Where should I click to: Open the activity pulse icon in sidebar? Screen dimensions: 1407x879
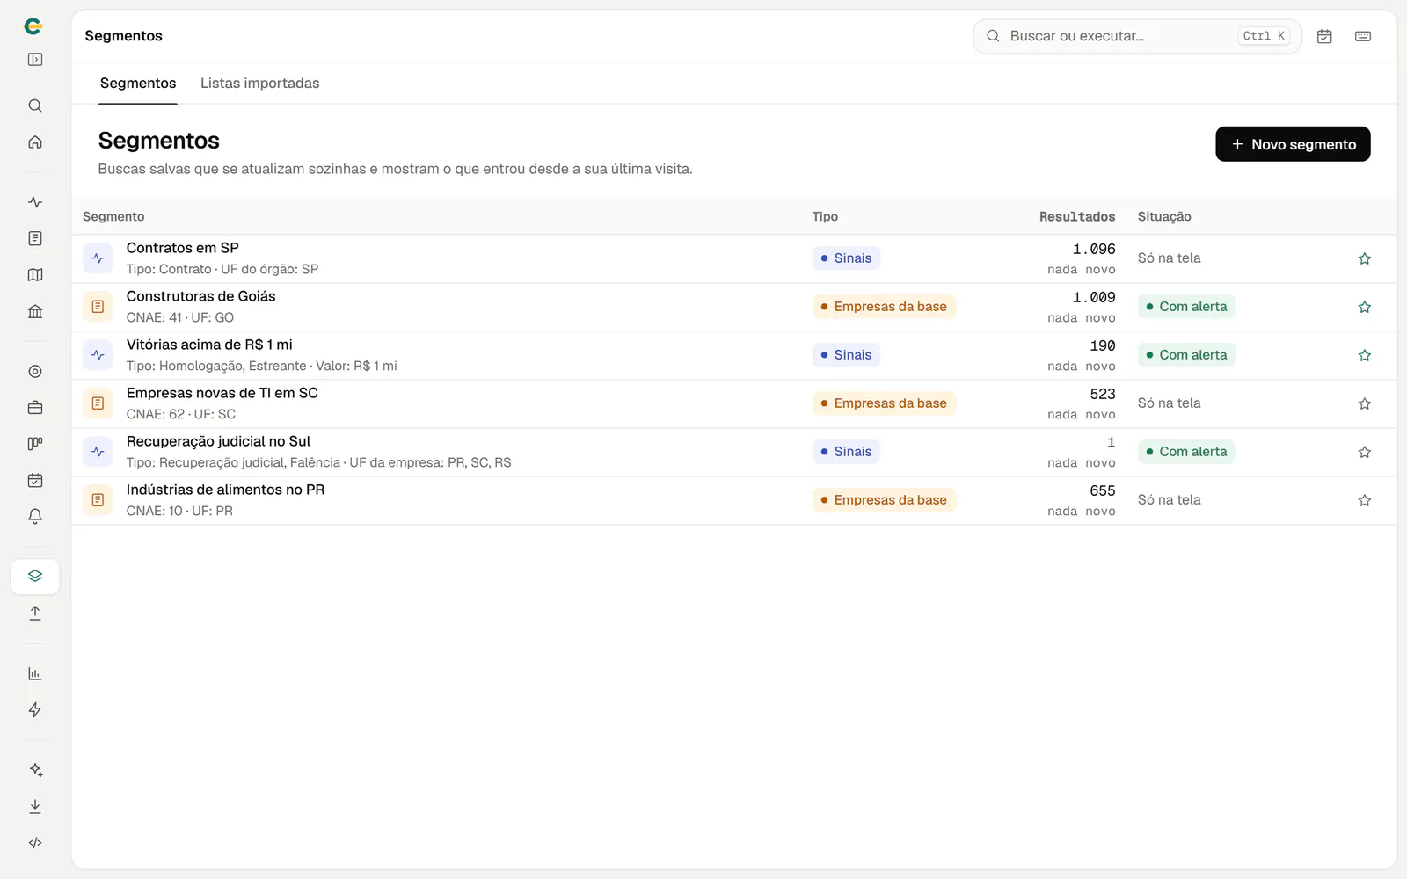coord(35,202)
